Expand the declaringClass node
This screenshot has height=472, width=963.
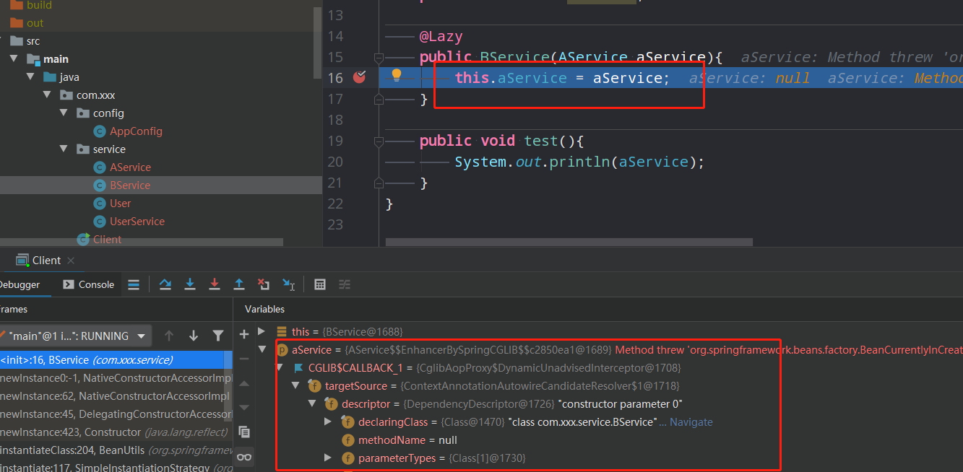[x=328, y=421]
